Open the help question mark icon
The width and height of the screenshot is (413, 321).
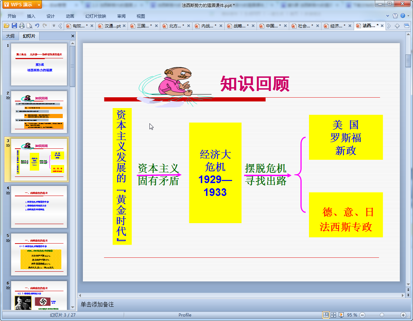403,16
